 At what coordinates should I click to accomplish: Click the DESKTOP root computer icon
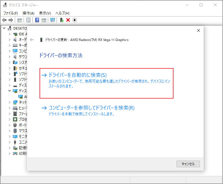9,28
